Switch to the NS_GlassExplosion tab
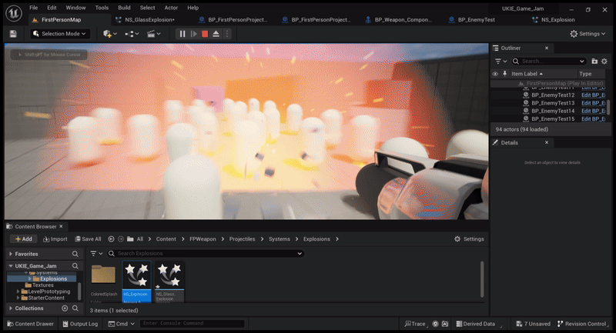 point(149,19)
